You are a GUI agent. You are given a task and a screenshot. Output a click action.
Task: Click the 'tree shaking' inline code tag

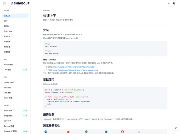coord(72,119)
